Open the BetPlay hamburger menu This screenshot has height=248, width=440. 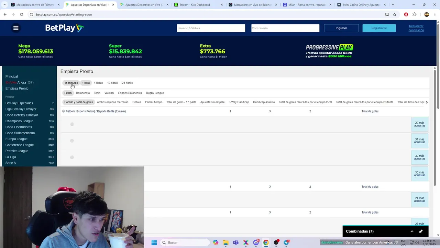tap(16, 28)
